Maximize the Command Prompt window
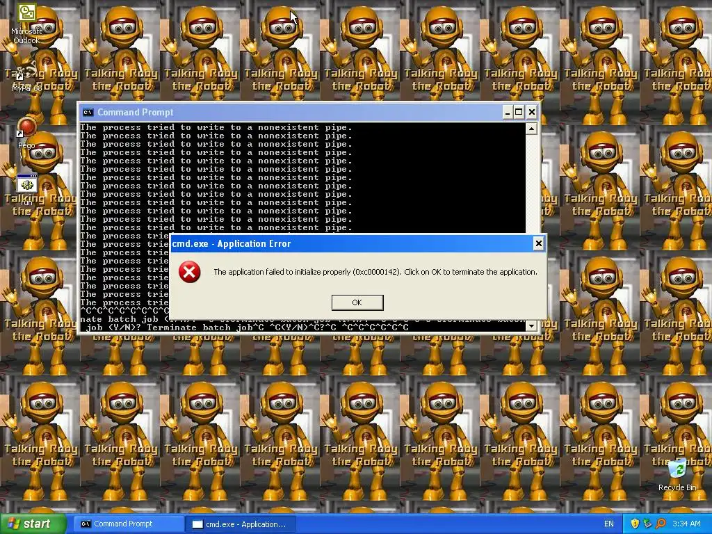The width and height of the screenshot is (712, 534). pyautogui.click(x=519, y=112)
